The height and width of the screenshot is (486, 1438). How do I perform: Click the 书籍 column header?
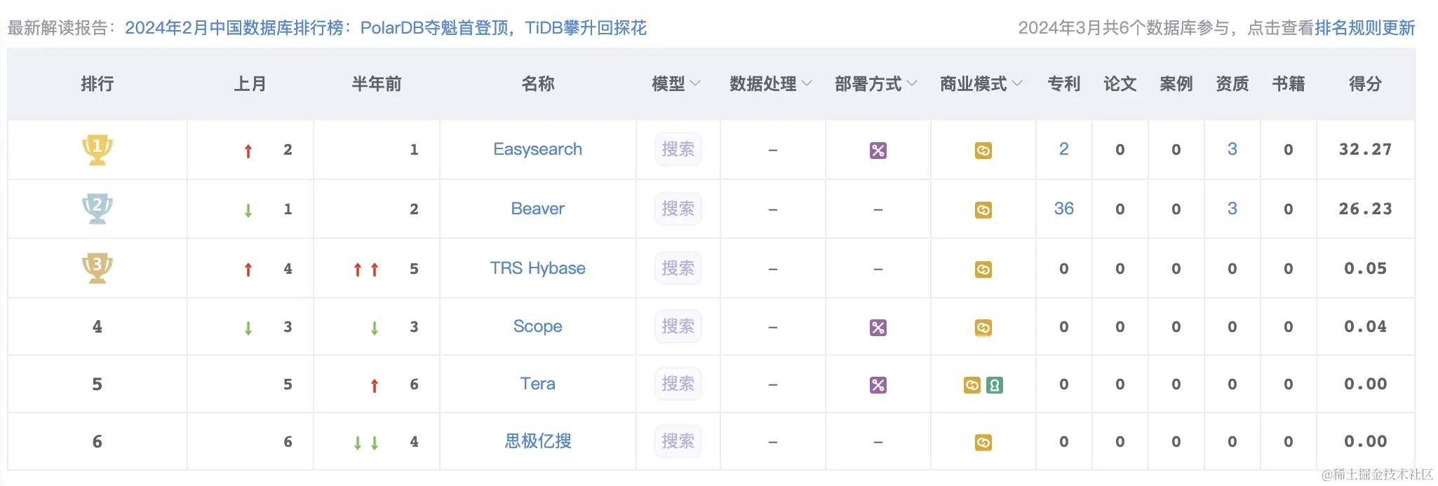[x=1289, y=84]
